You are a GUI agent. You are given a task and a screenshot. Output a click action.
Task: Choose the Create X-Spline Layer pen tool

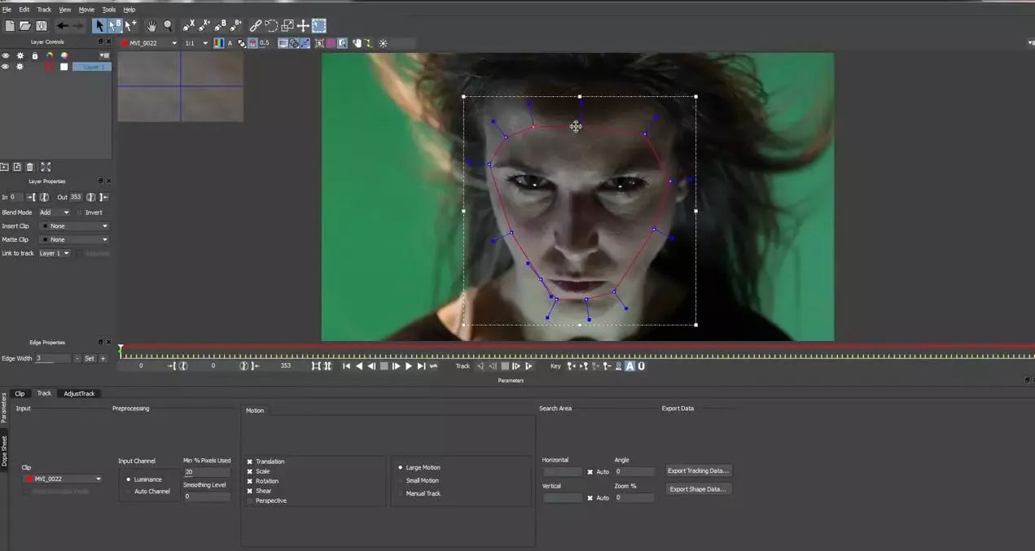tap(189, 26)
